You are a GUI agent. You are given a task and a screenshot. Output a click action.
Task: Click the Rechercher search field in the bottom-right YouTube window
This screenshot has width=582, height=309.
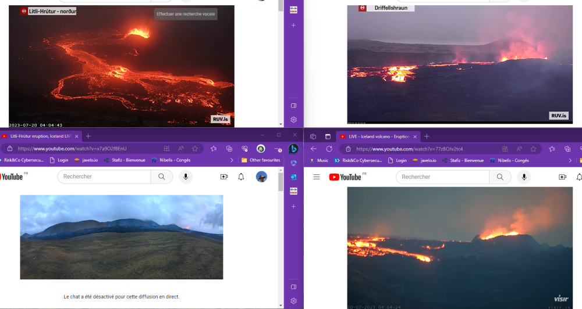click(x=443, y=177)
